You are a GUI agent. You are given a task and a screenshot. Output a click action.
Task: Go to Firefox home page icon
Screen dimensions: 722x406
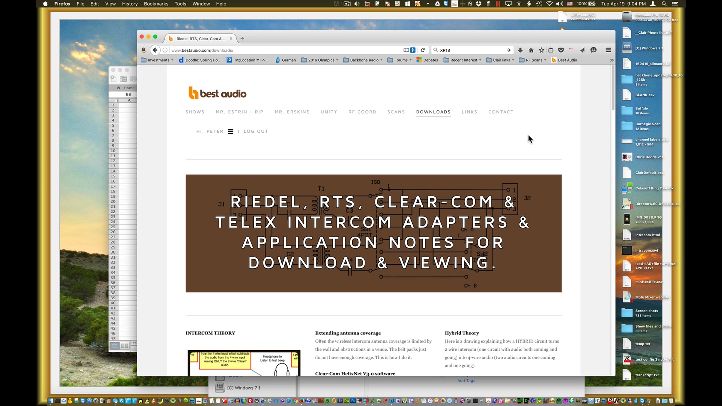click(531, 50)
